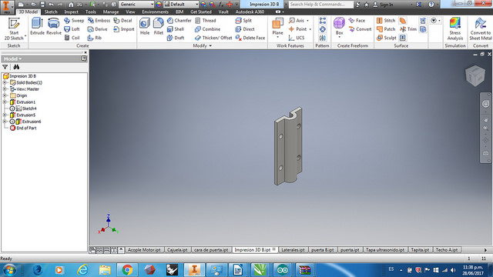Select Sketch4 in the model tree
This screenshot has height=277, width=493.
coord(26,108)
